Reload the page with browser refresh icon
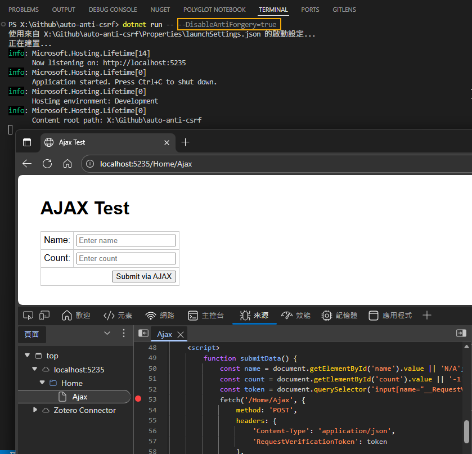Screen dimensions: 472x454 pos(47,164)
